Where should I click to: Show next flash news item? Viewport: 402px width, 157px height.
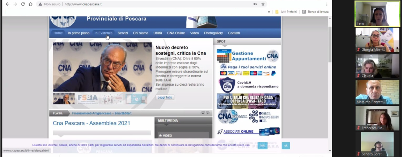(x=207, y=113)
